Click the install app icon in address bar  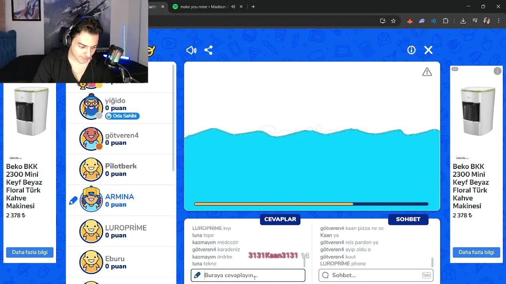coord(383,21)
